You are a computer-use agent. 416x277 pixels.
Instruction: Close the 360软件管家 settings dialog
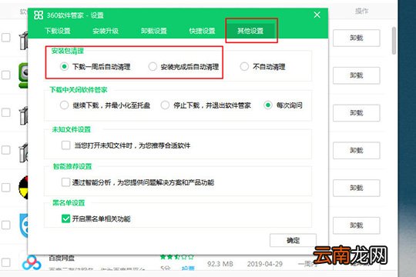[x=317, y=15]
